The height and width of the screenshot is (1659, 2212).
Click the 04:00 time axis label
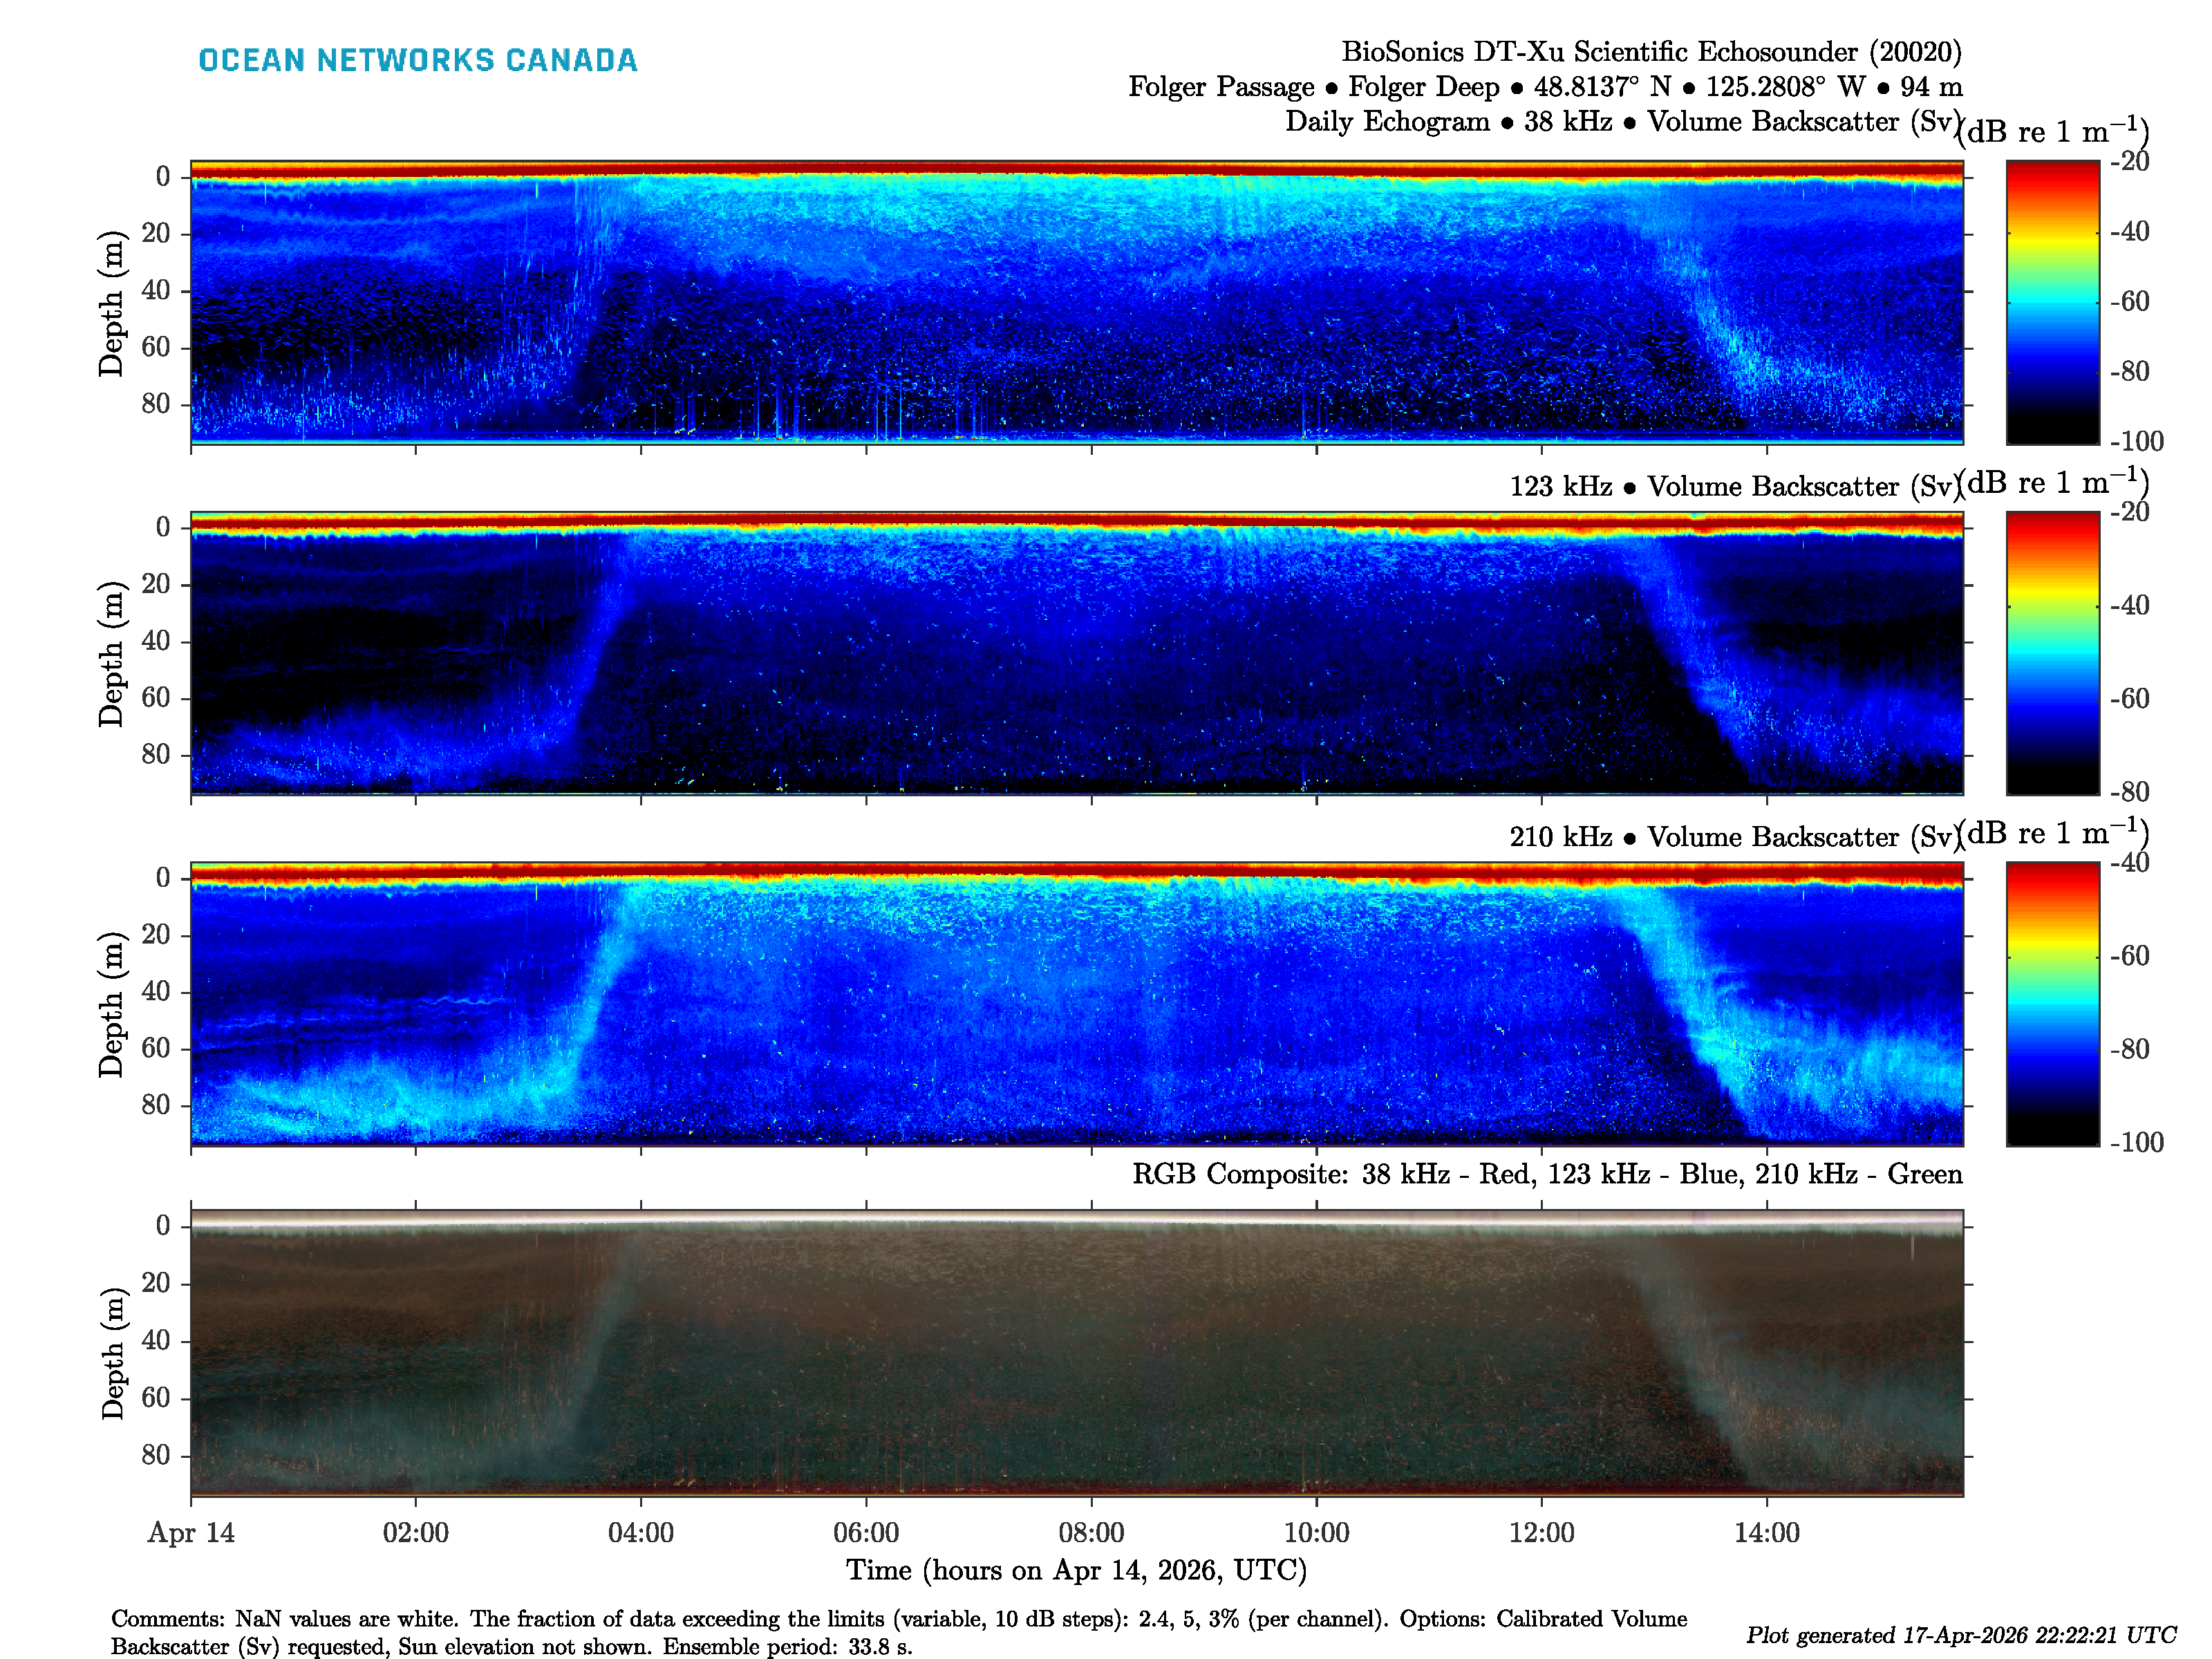(x=640, y=1532)
